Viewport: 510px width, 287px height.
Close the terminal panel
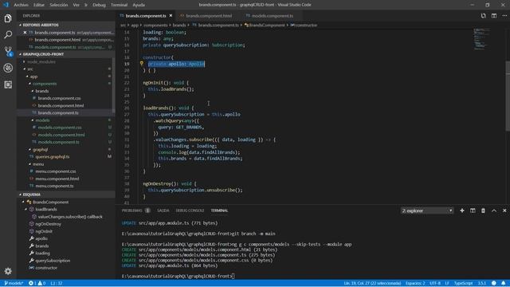tap(504, 210)
